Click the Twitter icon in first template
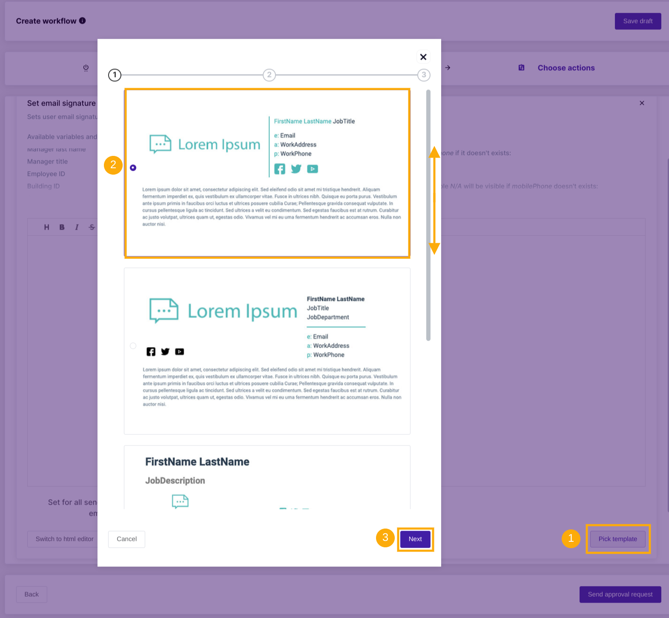 pos(296,169)
